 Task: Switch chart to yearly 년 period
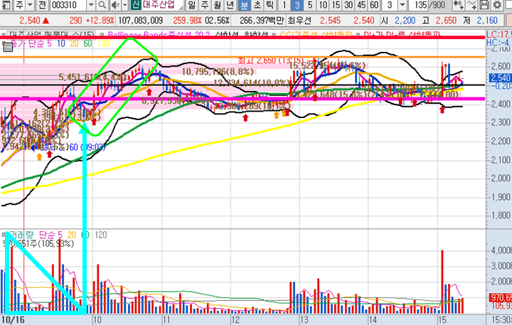click(x=230, y=5)
